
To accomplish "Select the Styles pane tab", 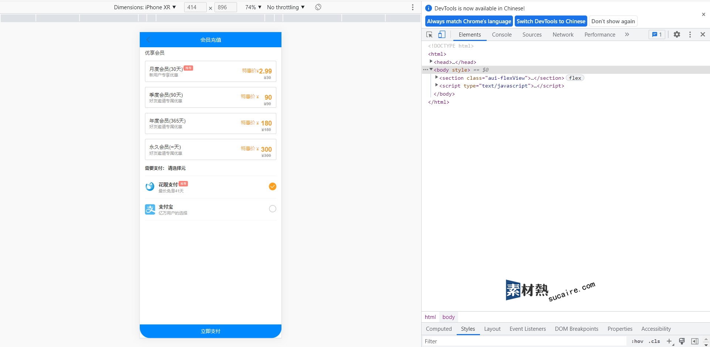I will tap(468, 329).
